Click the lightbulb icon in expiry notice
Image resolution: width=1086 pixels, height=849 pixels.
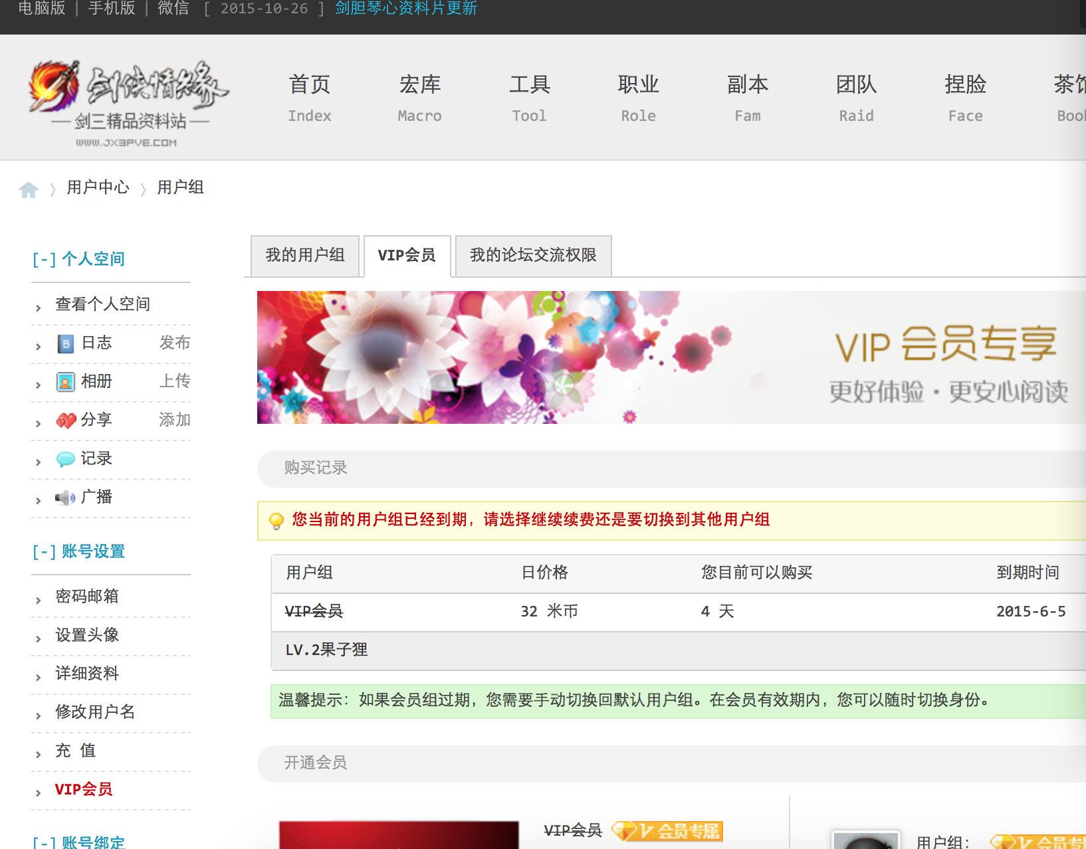pos(276,521)
